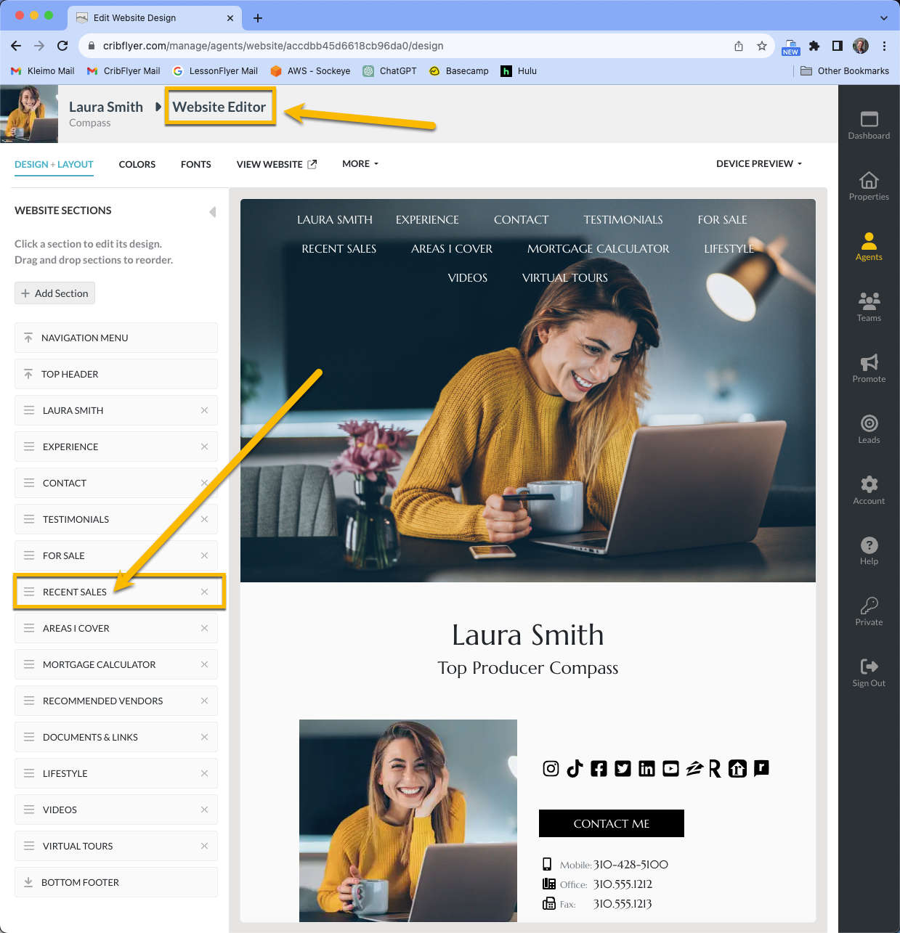The width and height of the screenshot is (900, 933).
Task: Select the RECOMMENDED VENDORS section row
Action: click(x=116, y=701)
